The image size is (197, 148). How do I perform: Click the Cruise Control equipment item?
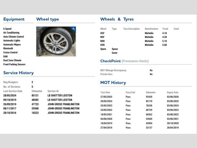tap(10, 52)
